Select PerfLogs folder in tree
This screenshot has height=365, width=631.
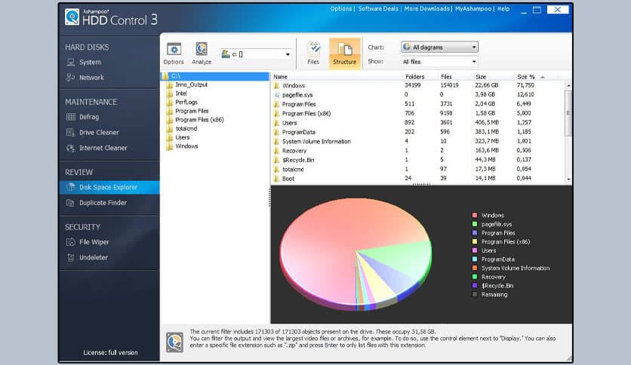pos(186,102)
